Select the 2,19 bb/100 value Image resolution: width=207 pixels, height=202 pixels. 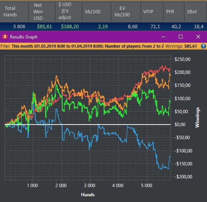(x=103, y=27)
